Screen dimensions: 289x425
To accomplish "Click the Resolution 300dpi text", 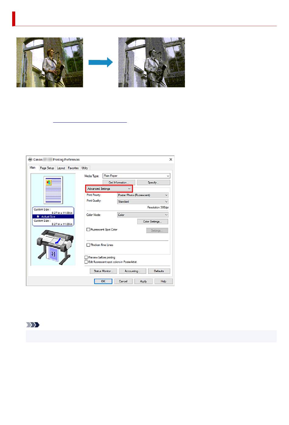I will point(158,207).
